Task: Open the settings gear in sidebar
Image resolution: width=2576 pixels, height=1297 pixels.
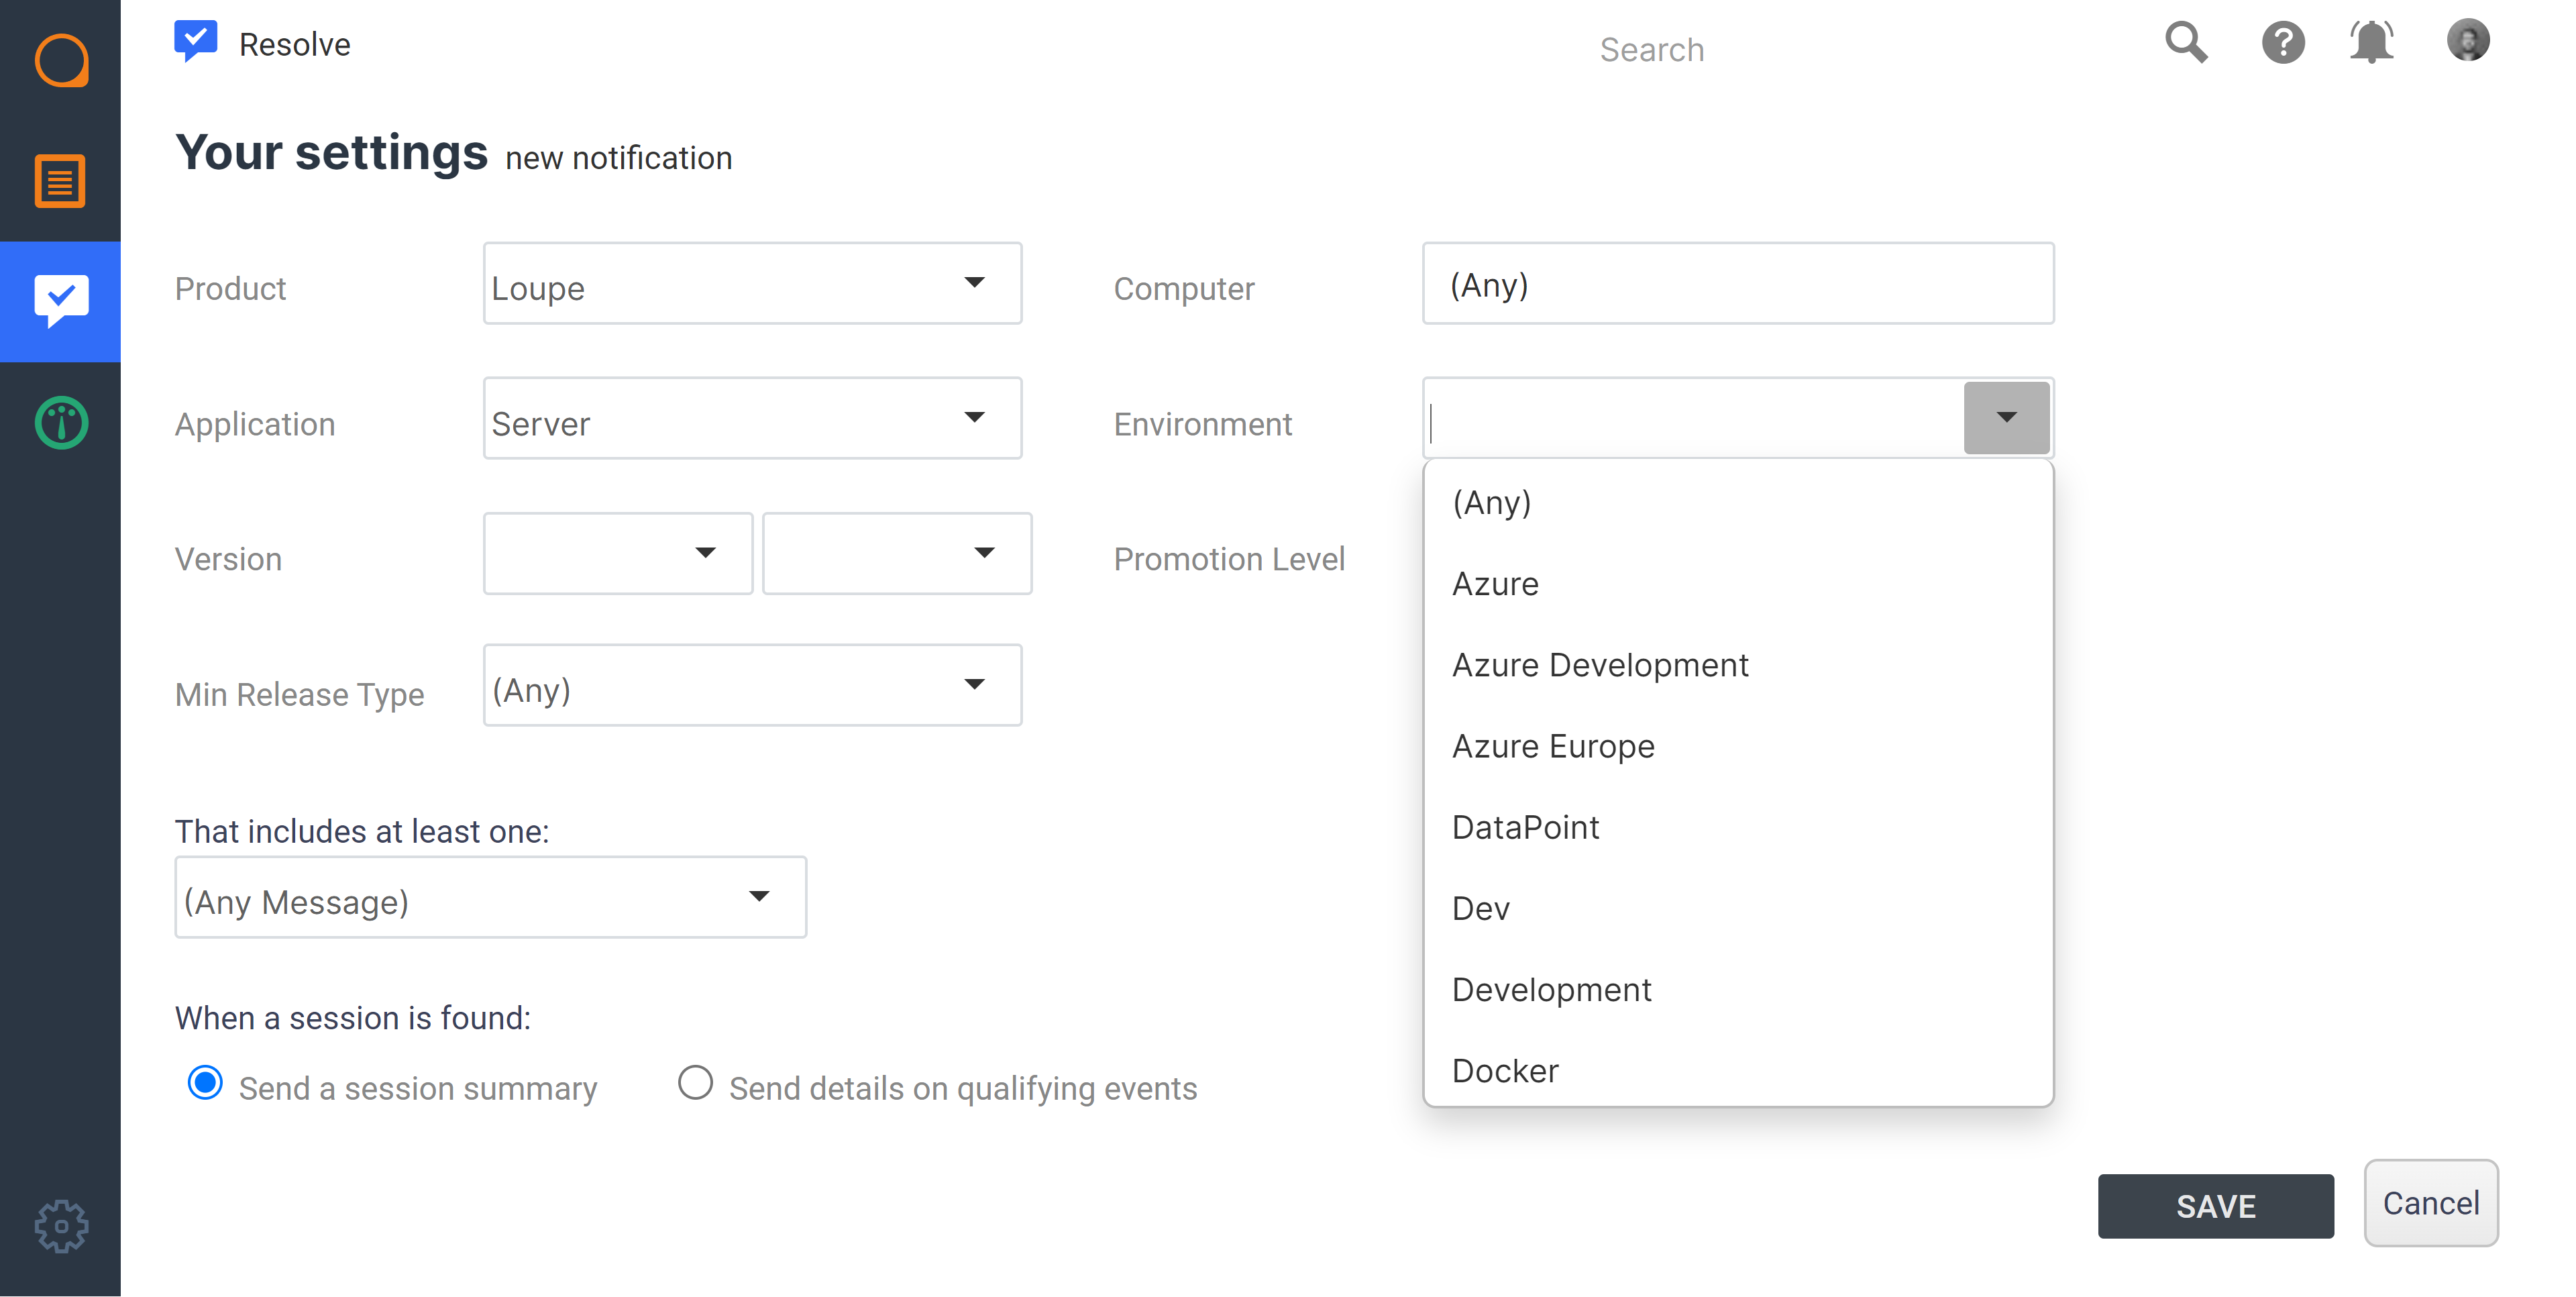Action: (x=61, y=1226)
